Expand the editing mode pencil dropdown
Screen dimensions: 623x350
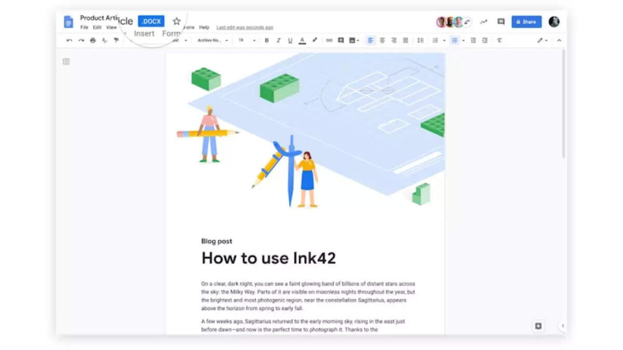[x=542, y=40]
